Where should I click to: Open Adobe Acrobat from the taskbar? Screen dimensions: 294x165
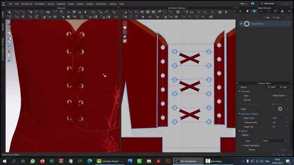(158, 161)
